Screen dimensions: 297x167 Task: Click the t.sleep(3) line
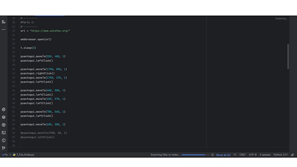(x=28, y=48)
